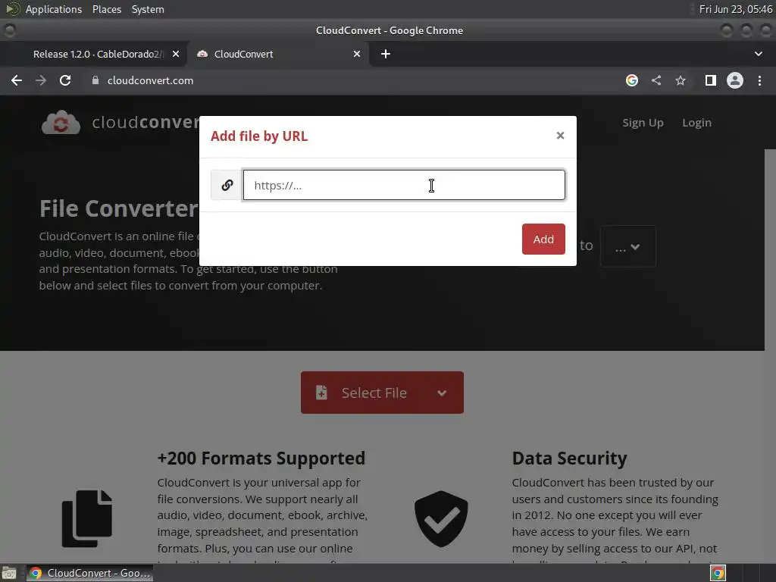The height and width of the screenshot is (582, 776).
Task: Share this page via share icon
Action: coord(656,80)
